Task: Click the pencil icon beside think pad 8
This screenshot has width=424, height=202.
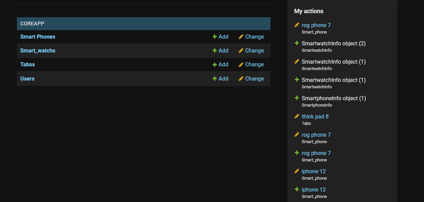Action: pyautogui.click(x=297, y=116)
